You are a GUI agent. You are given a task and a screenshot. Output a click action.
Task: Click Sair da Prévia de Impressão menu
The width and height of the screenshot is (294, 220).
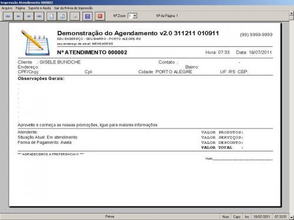pos(73,8)
